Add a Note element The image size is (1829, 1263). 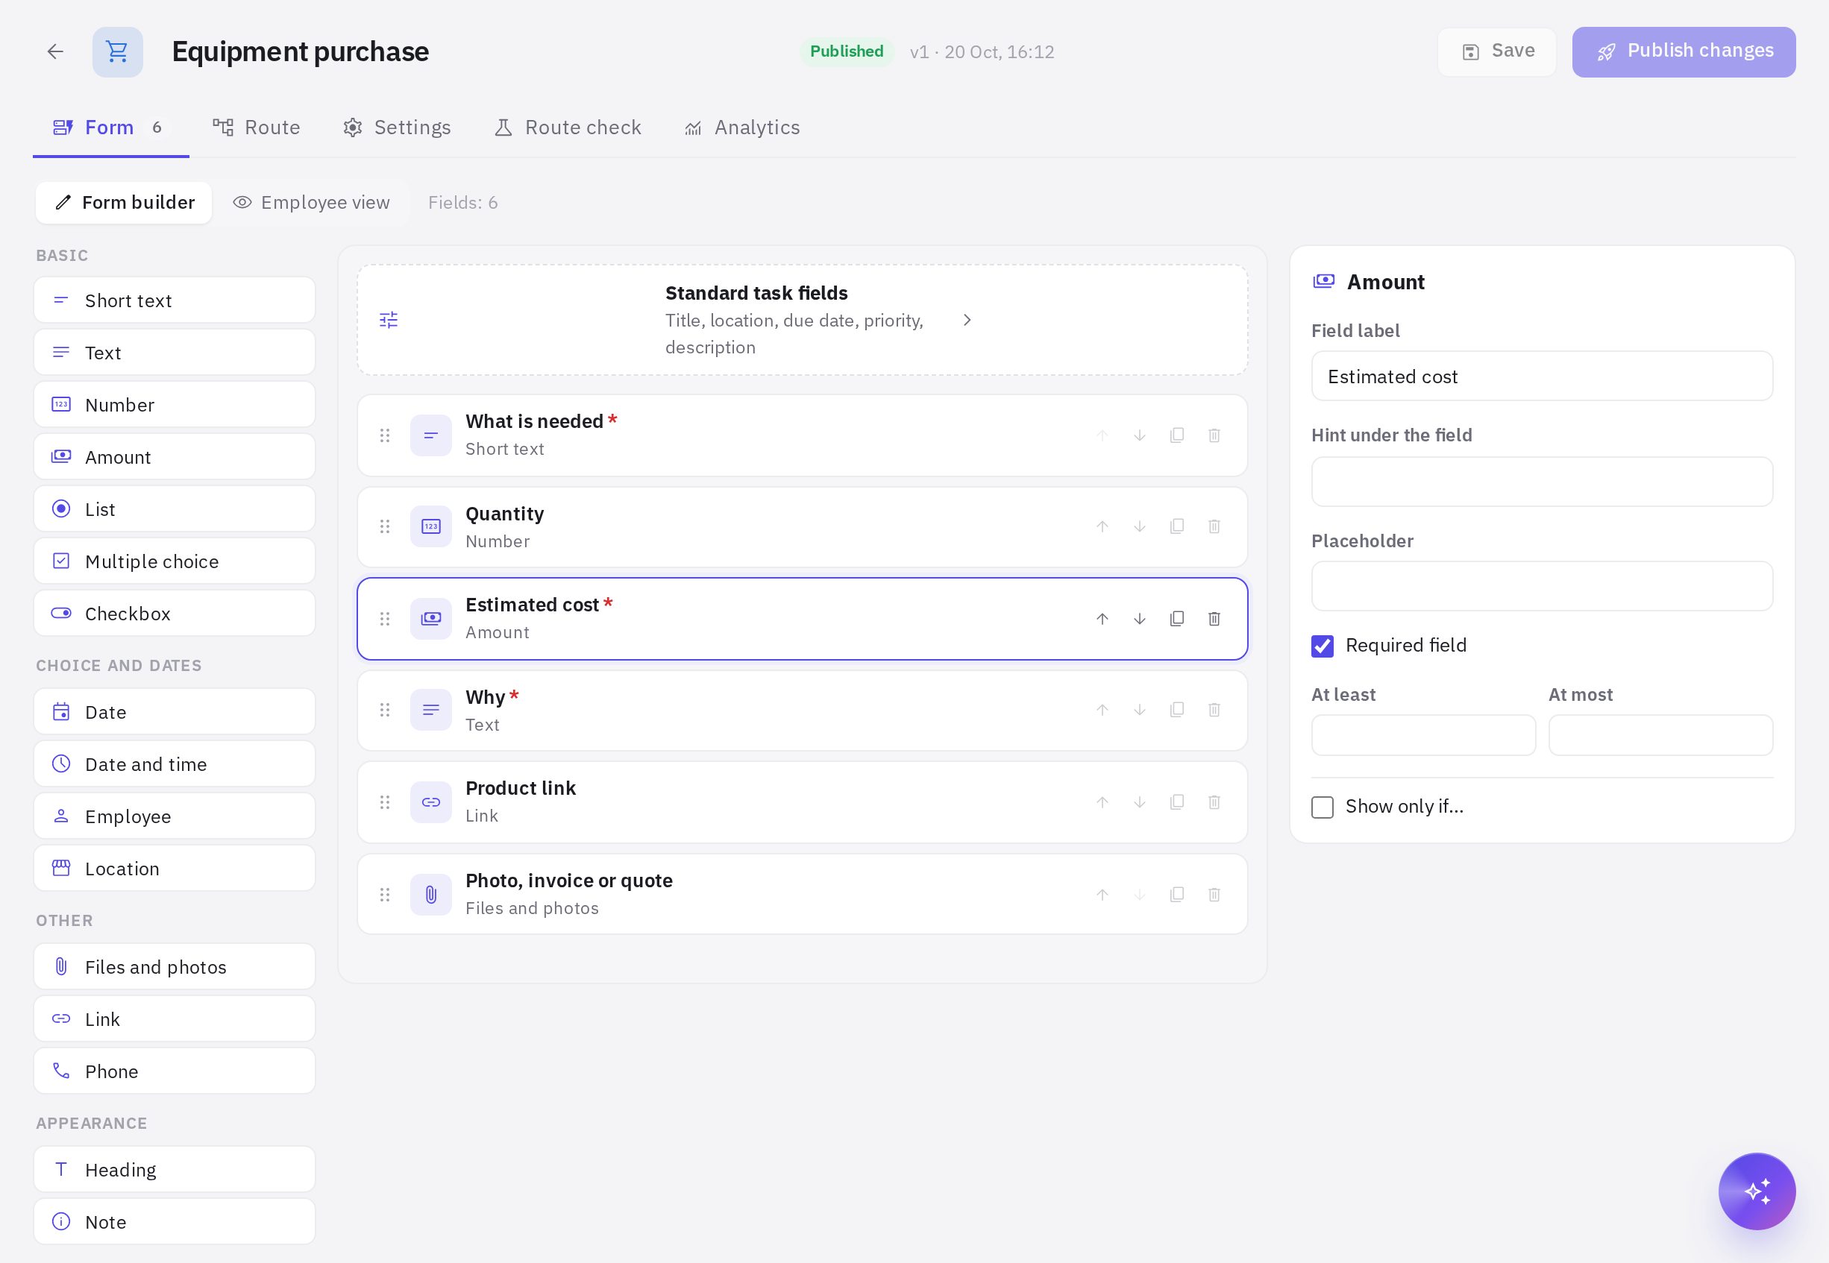[175, 1222]
